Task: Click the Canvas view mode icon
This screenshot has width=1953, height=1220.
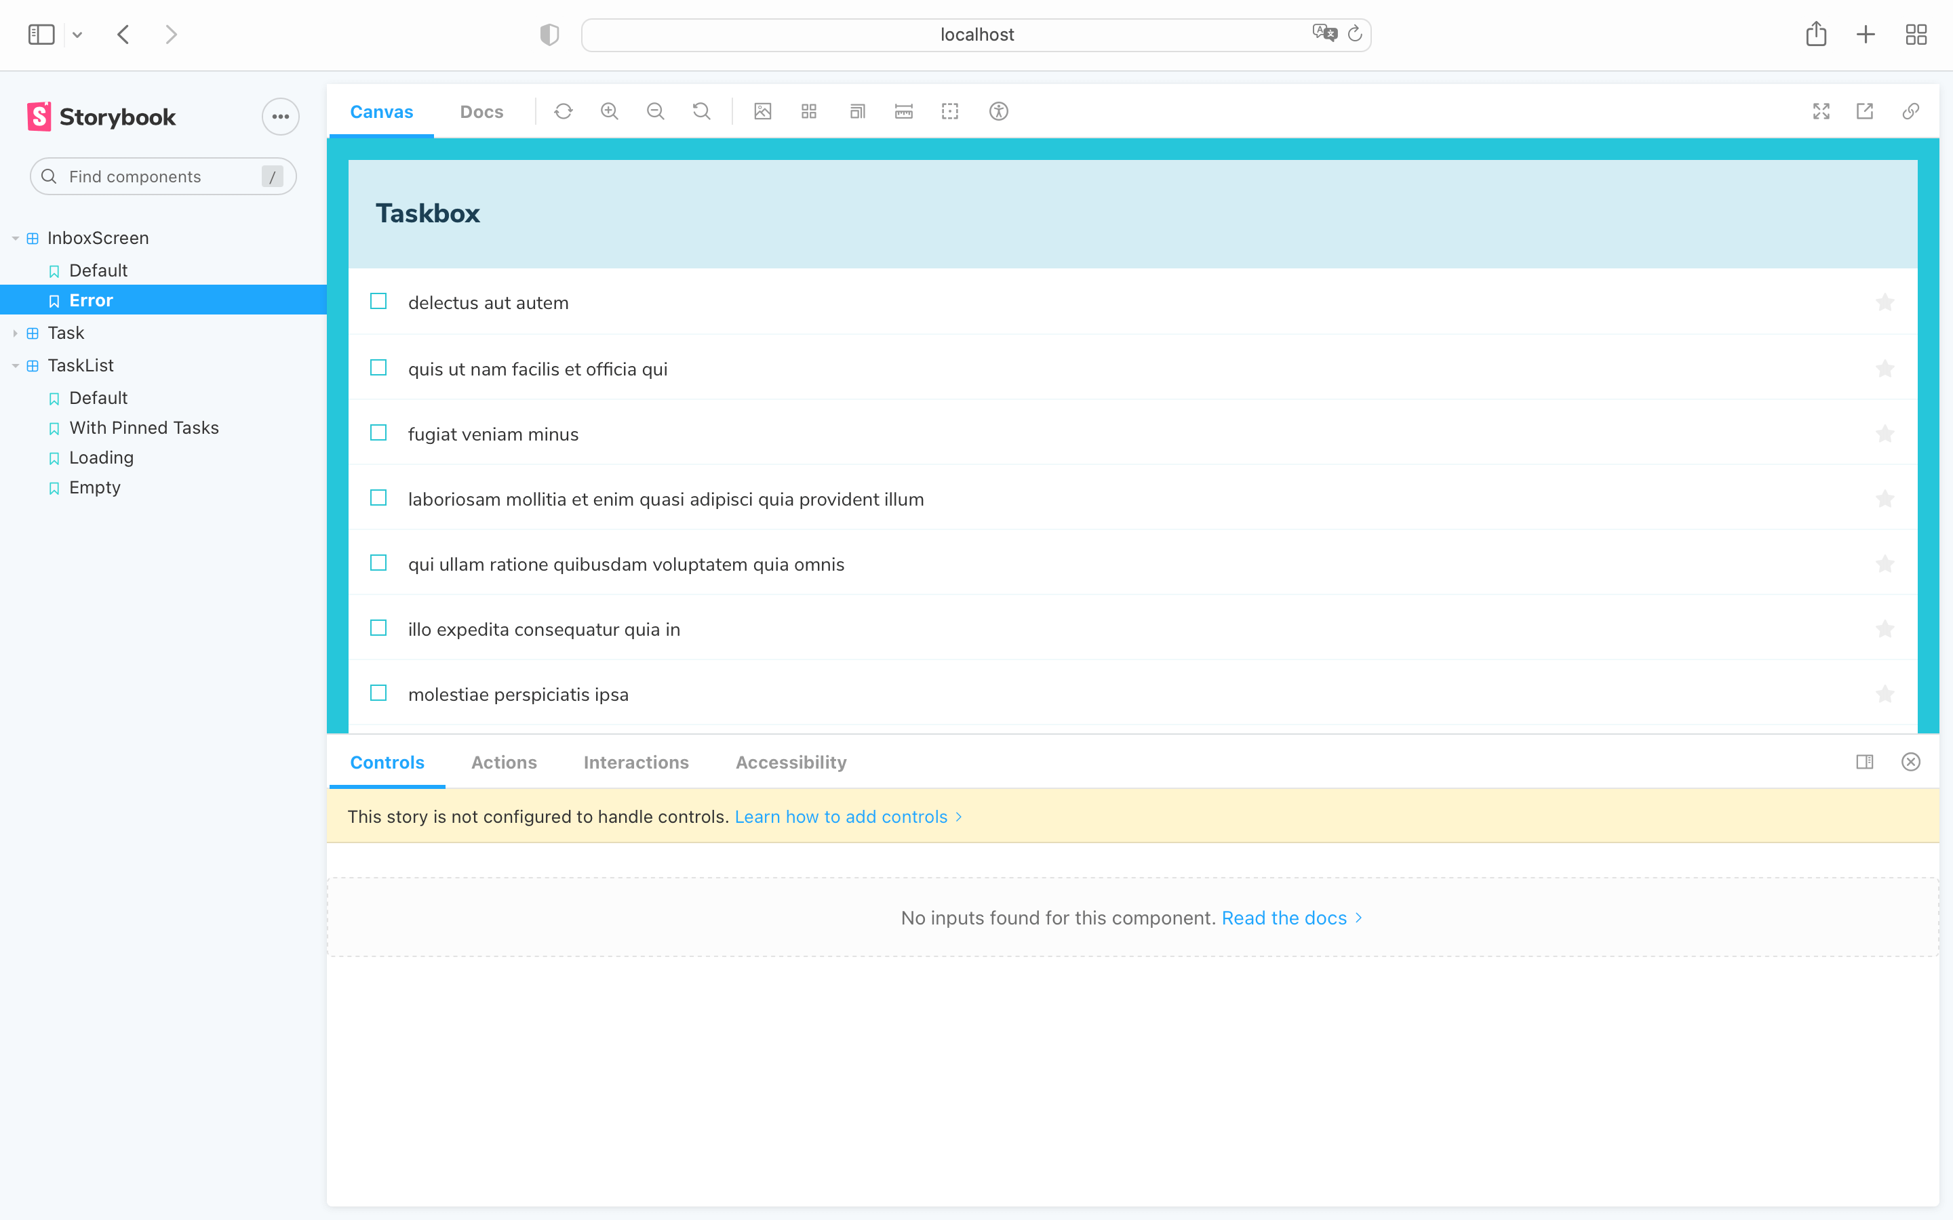Action: coord(381,111)
